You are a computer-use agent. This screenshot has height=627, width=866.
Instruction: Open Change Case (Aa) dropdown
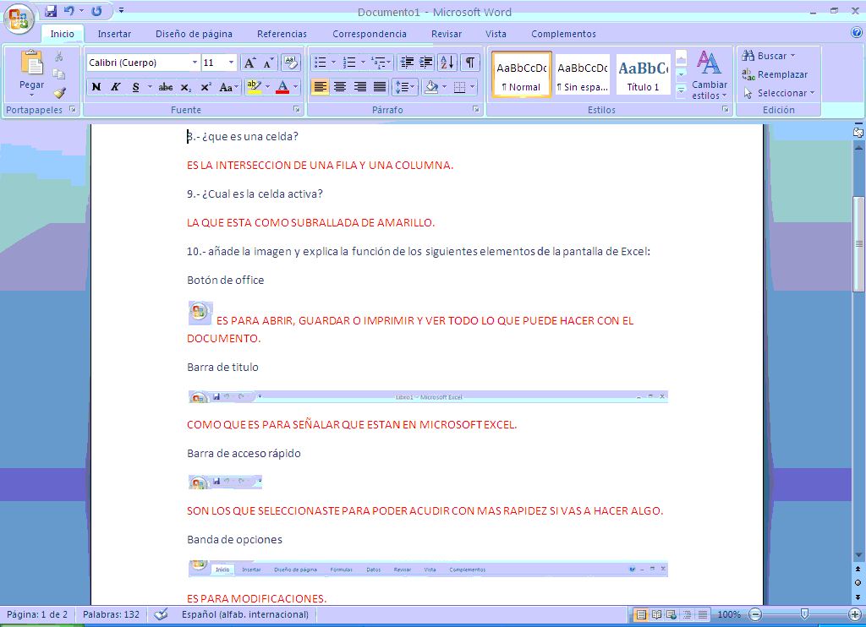pyautogui.click(x=228, y=87)
